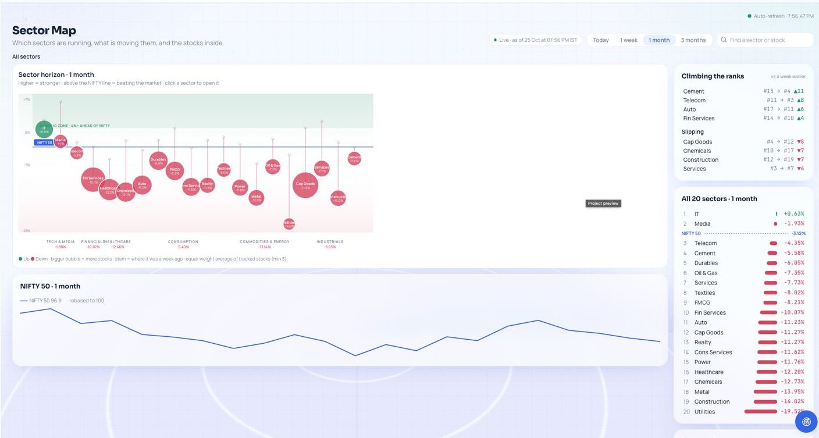
Task: Open the Fin Services bubble in chart
Action: coord(93,180)
